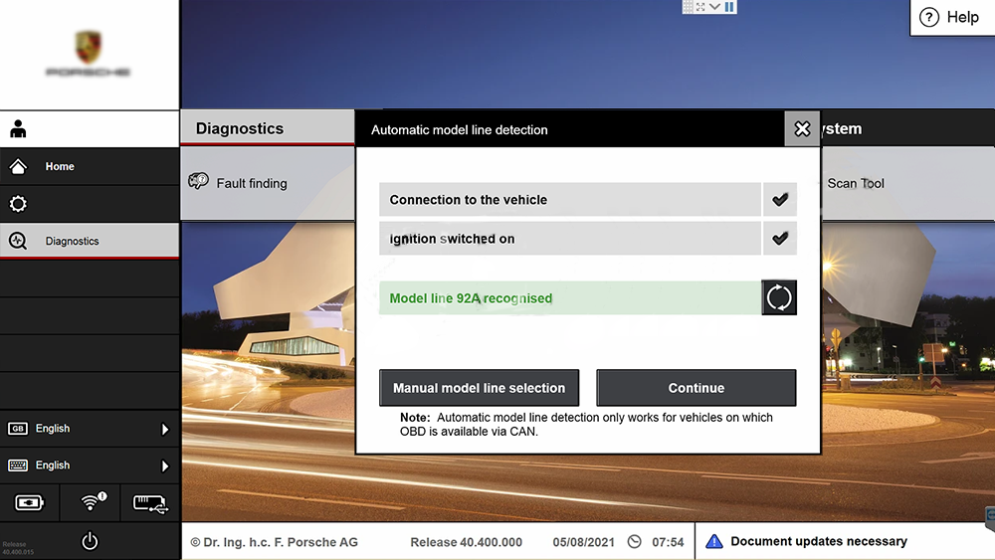Open the Wi-Fi connection status icon
Image resolution: width=995 pixels, height=560 pixels.
click(x=93, y=501)
